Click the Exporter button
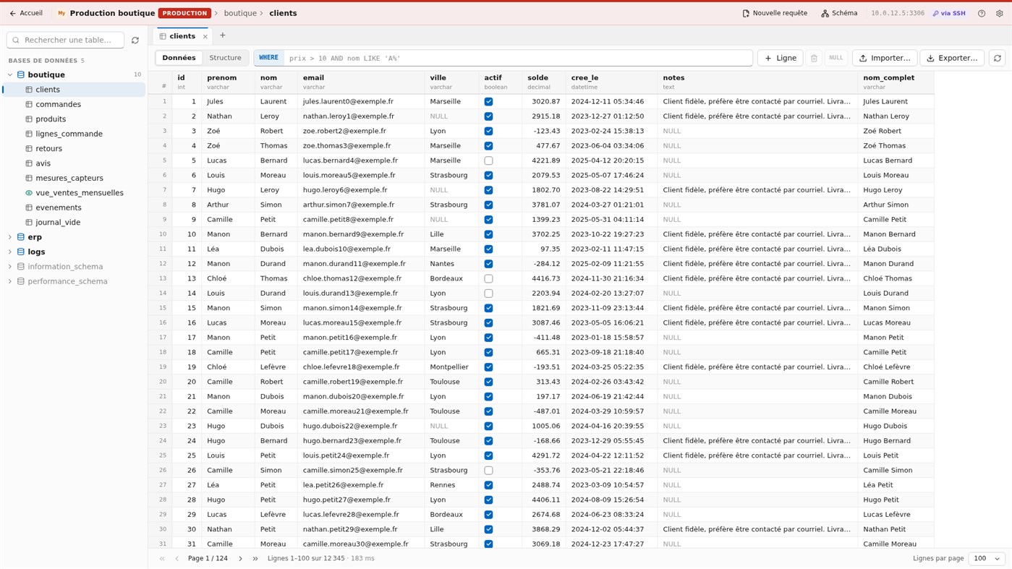1012x569 pixels. point(952,58)
